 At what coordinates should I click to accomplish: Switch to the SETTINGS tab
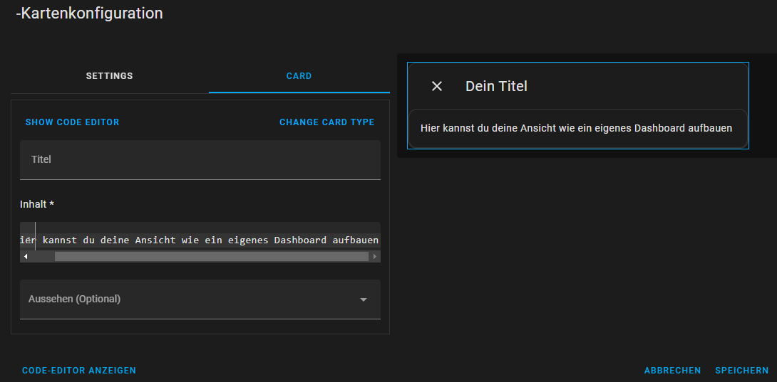pos(110,76)
